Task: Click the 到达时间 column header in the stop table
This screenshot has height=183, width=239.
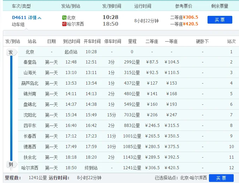Action: [x=72, y=41]
